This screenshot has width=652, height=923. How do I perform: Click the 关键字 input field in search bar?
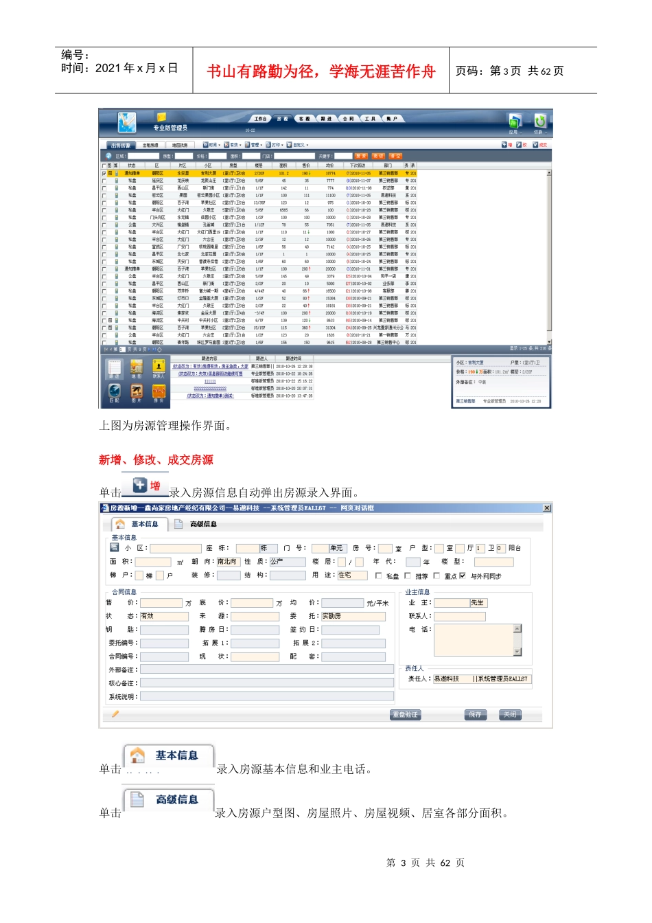tap(343, 156)
